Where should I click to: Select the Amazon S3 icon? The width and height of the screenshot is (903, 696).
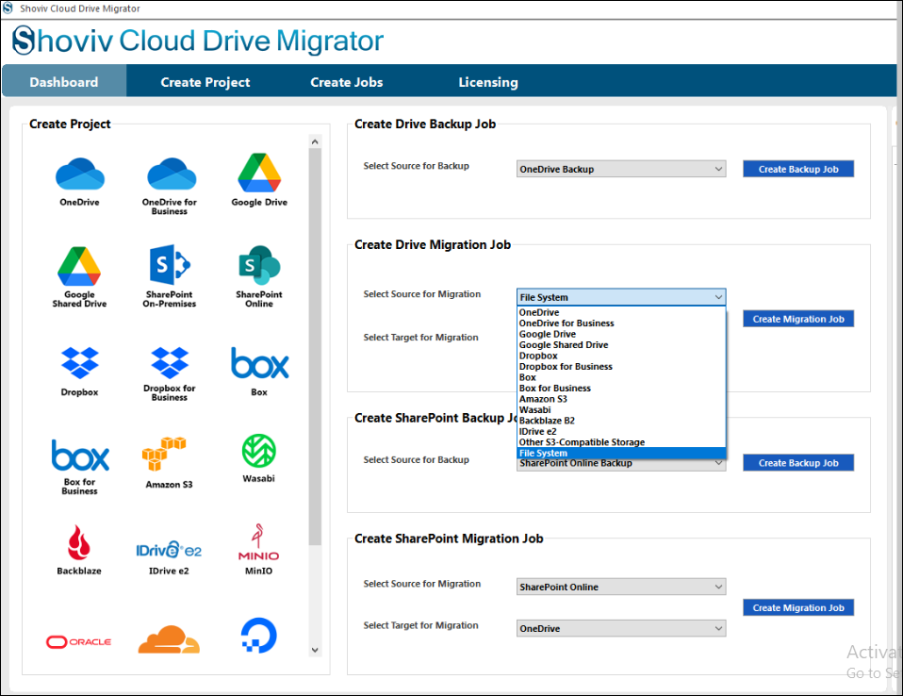click(164, 455)
